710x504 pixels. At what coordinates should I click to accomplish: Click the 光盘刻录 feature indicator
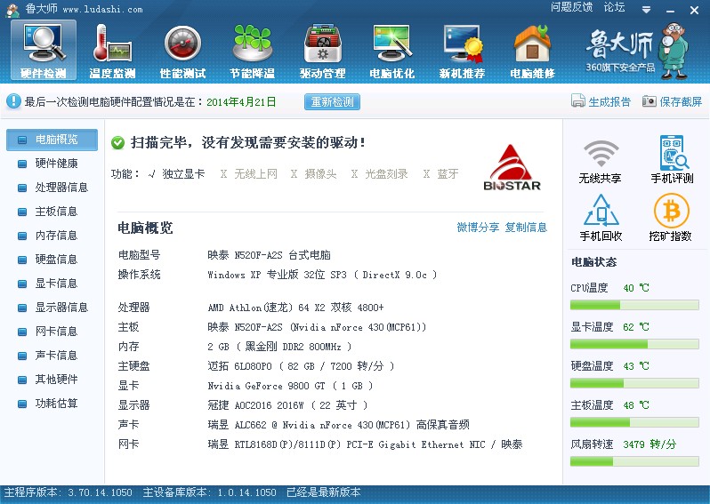click(x=379, y=173)
